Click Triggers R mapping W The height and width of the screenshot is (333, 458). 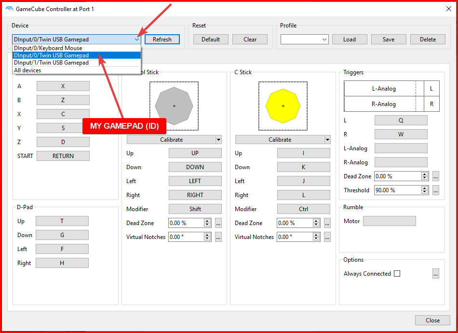pos(401,134)
